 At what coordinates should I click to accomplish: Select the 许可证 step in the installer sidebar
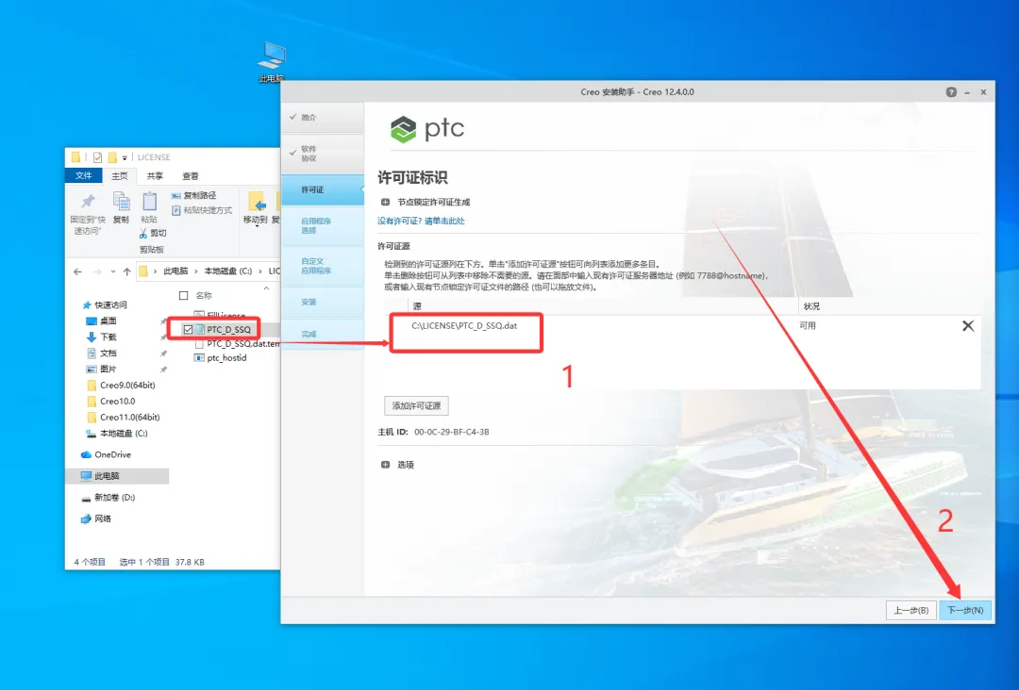323,189
